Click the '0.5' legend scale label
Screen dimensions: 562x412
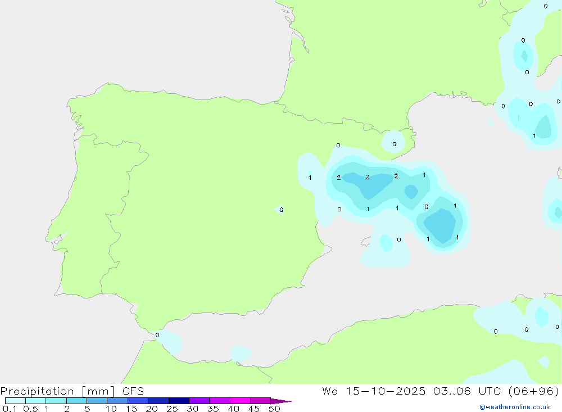click(x=30, y=409)
